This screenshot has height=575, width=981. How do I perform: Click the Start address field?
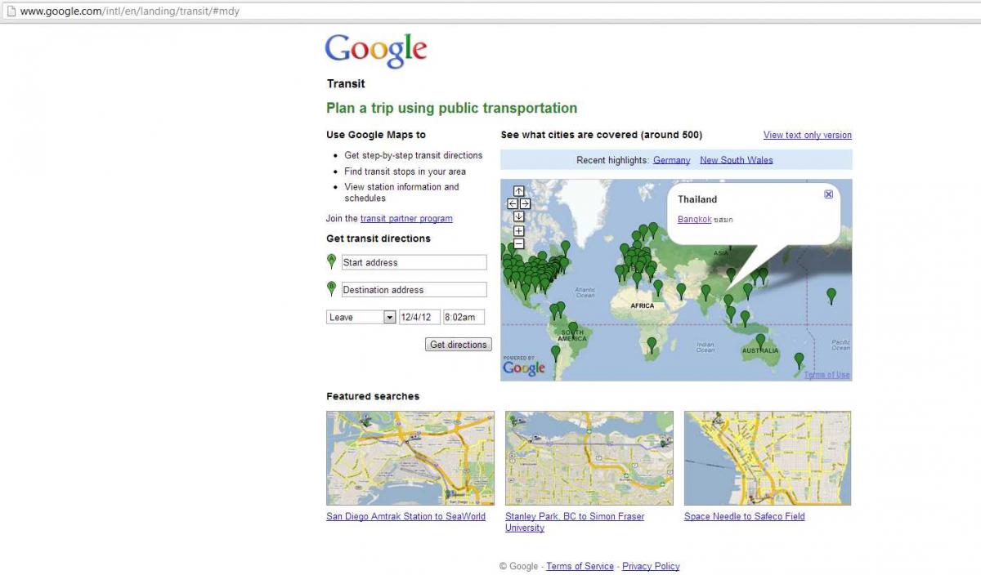coord(414,262)
